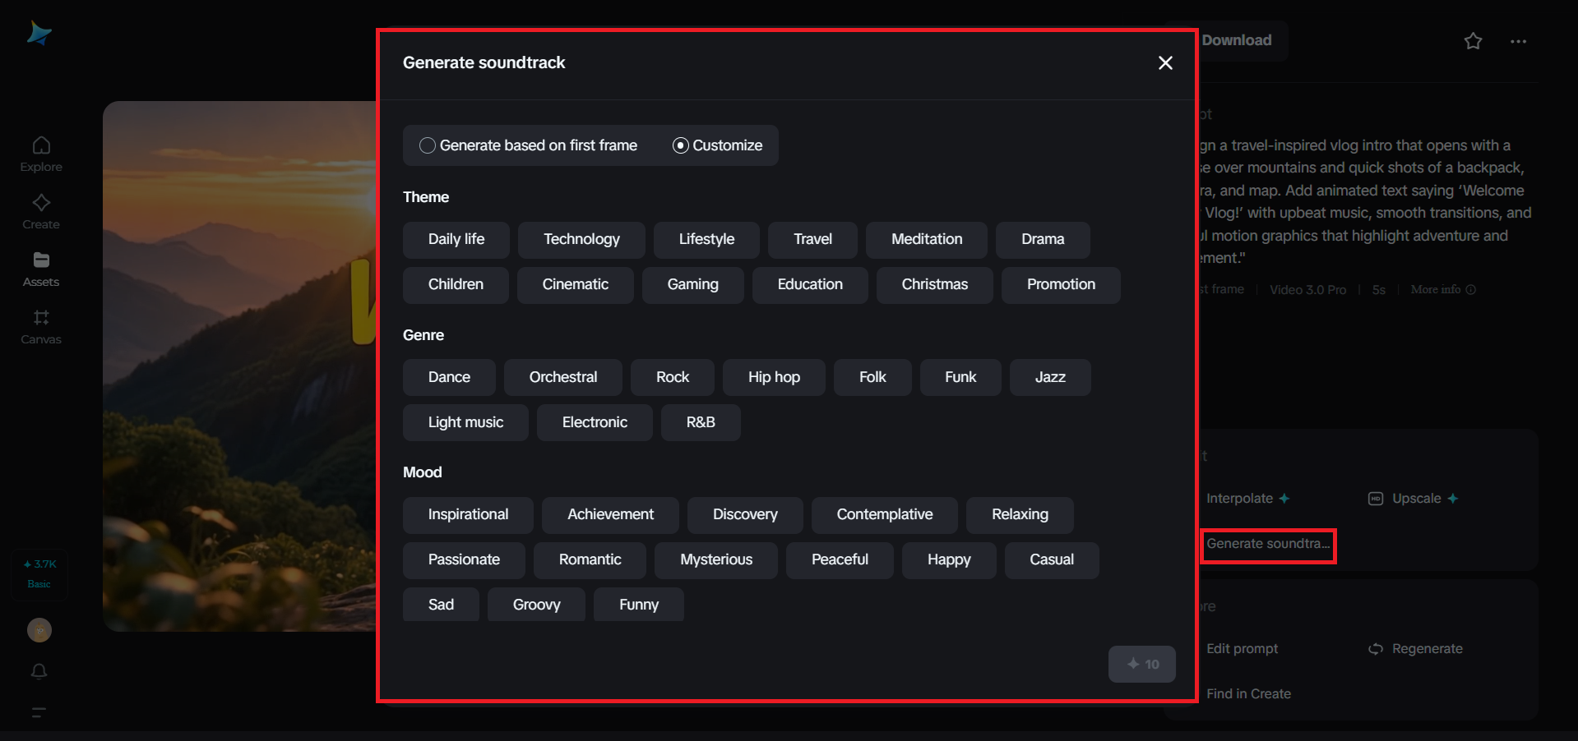Click the star favorite icon
The height and width of the screenshot is (741, 1578).
click(x=1473, y=41)
